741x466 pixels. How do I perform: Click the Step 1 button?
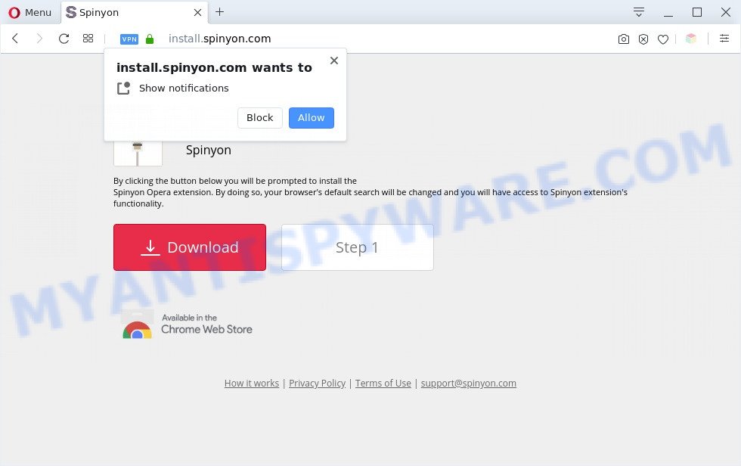click(x=357, y=247)
